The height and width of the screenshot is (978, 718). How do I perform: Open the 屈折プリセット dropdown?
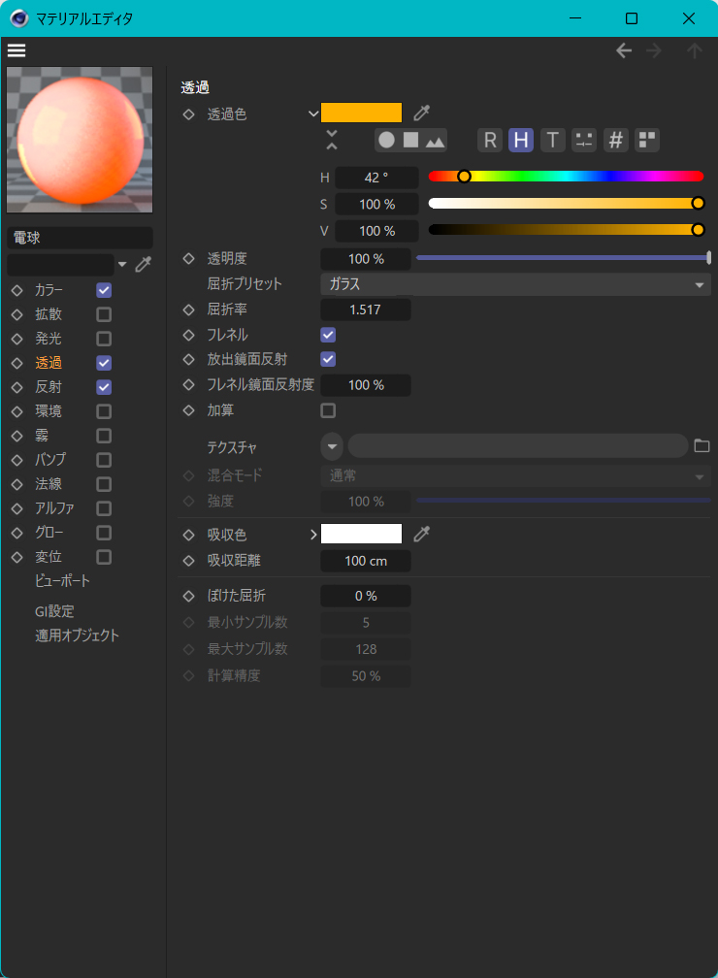pyautogui.click(x=515, y=284)
